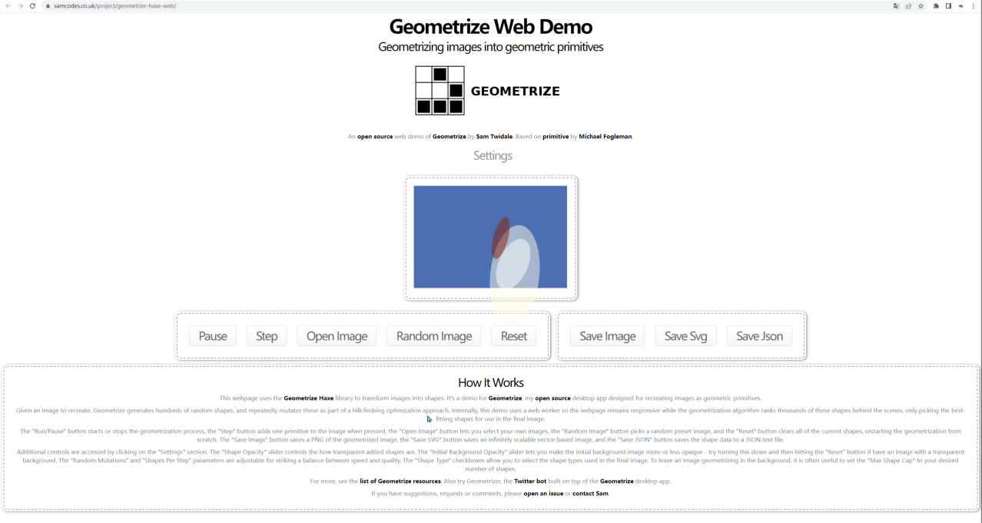Open the Chrome three-dot menu
Screen dimensions: 982x523
tap(974, 5)
